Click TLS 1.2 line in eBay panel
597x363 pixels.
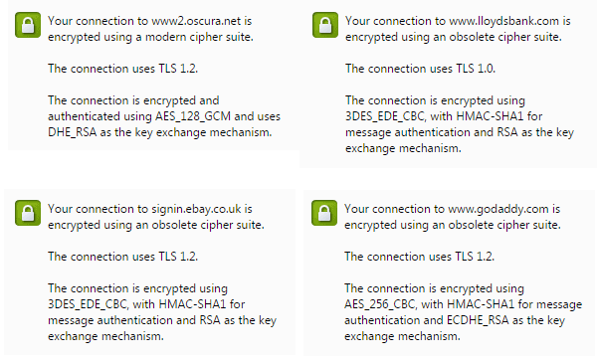123,257
